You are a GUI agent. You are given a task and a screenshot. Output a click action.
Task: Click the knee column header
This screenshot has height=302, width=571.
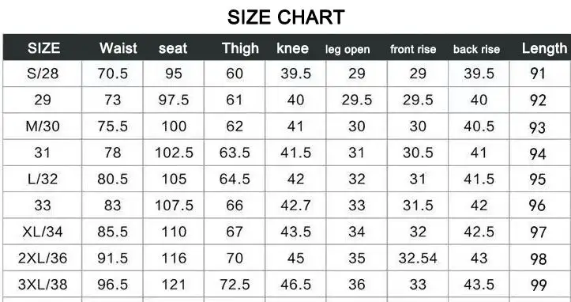(x=293, y=48)
